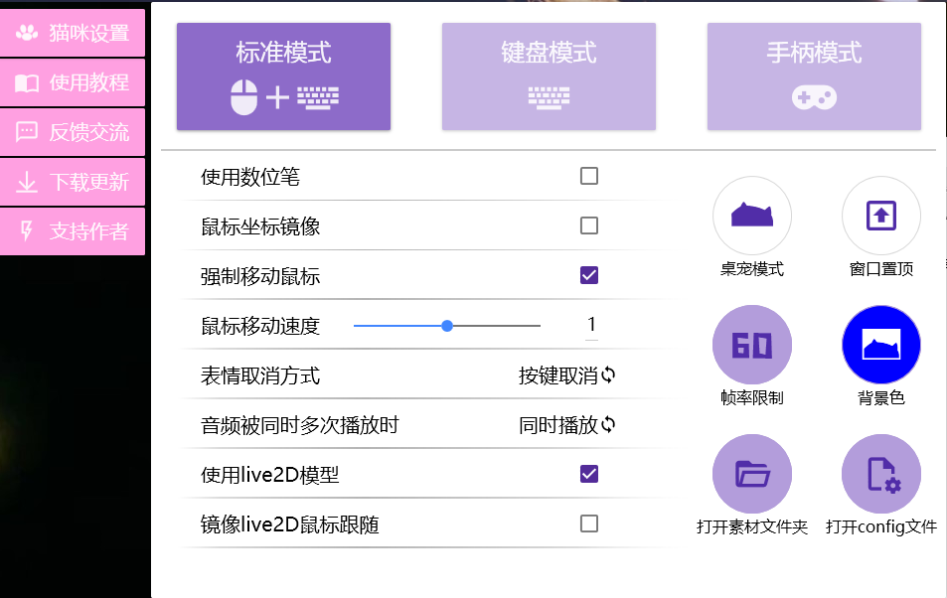Switch to 键盘模式 tab
Viewport: 947px width, 598px height.
pyautogui.click(x=549, y=76)
